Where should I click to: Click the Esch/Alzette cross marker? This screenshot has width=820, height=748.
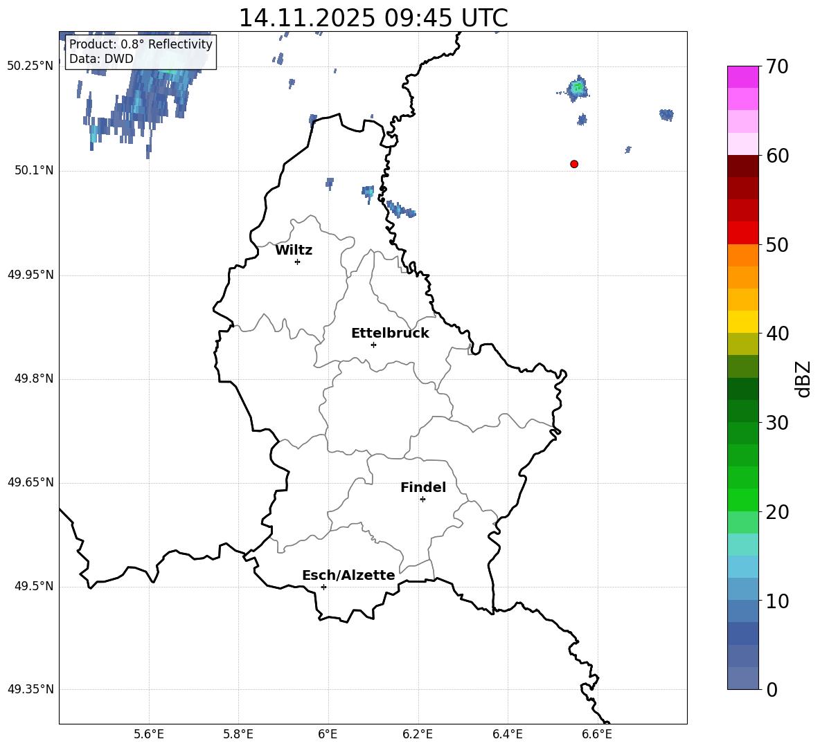tap(323, 587)
